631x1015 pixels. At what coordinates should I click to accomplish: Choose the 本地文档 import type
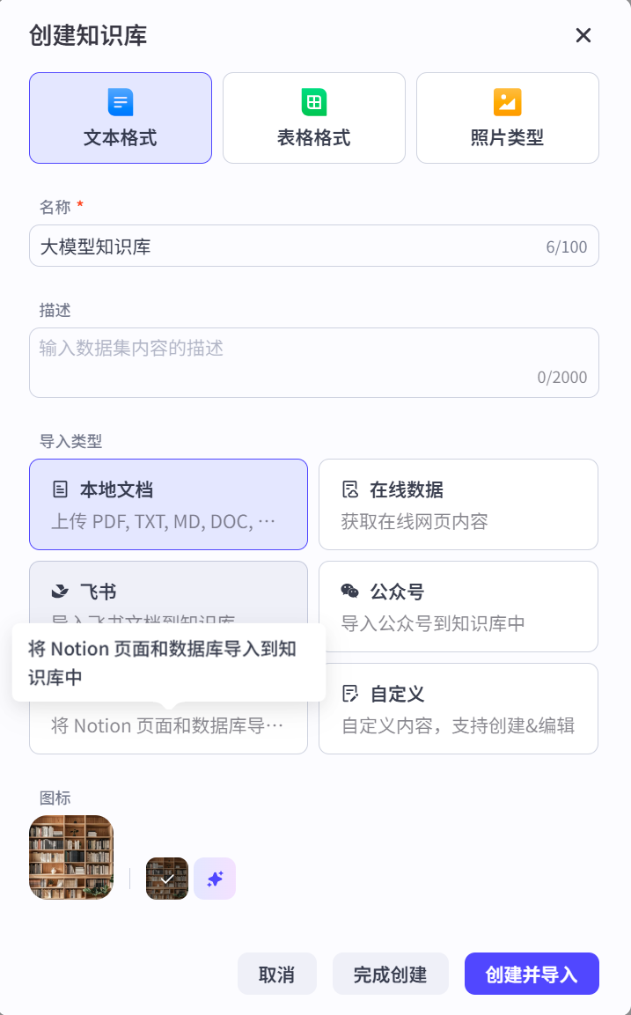(x=168, y=504)
